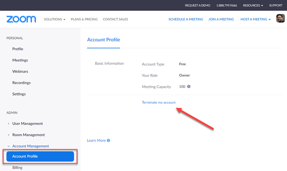Open the Solutions dropdown menu

pos(55,19)
